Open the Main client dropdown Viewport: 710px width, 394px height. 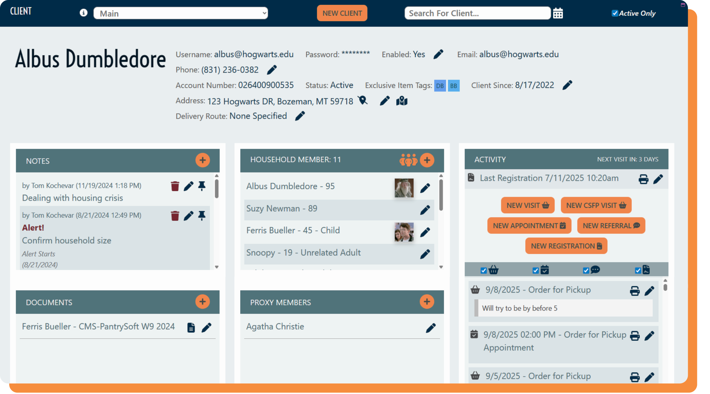[181, 13]
